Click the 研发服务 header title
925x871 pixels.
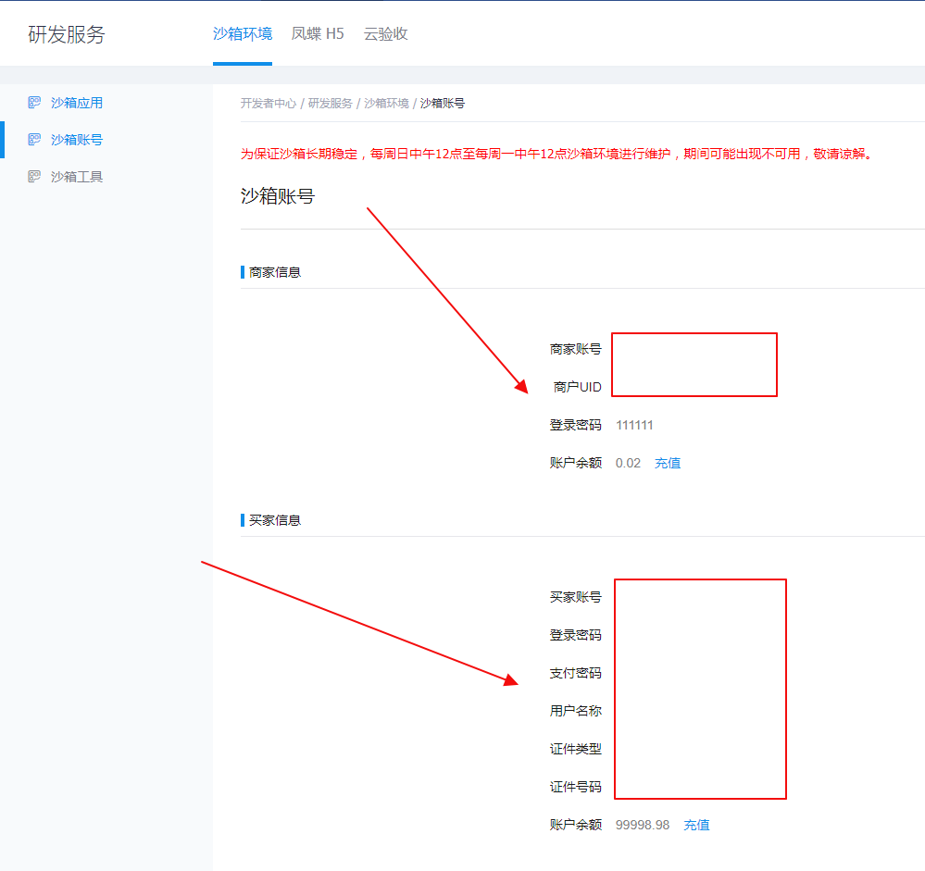(x=66, y=34)
